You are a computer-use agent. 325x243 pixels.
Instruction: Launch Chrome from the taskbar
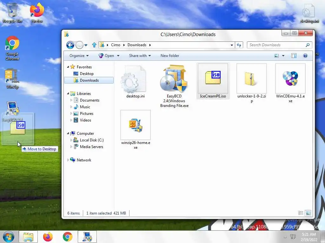tap(68, 237)
